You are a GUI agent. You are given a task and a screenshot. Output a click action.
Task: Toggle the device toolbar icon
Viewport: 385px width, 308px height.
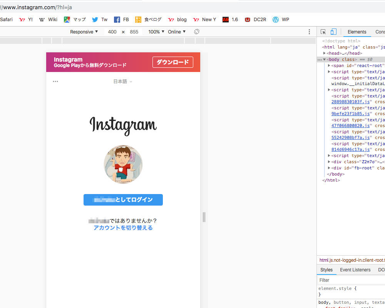pyautogui.click(x=333, y=32)
